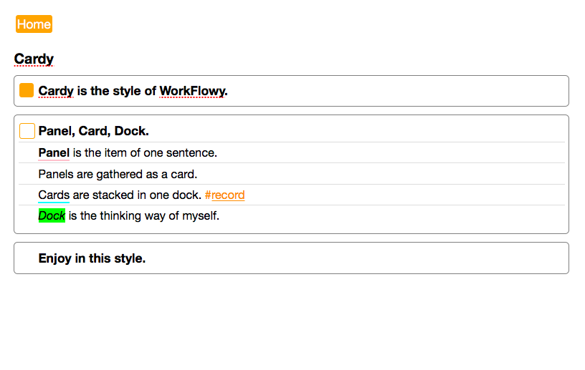
Task: Click the underlined WorkFlowy word
Action: pos(192,91)
